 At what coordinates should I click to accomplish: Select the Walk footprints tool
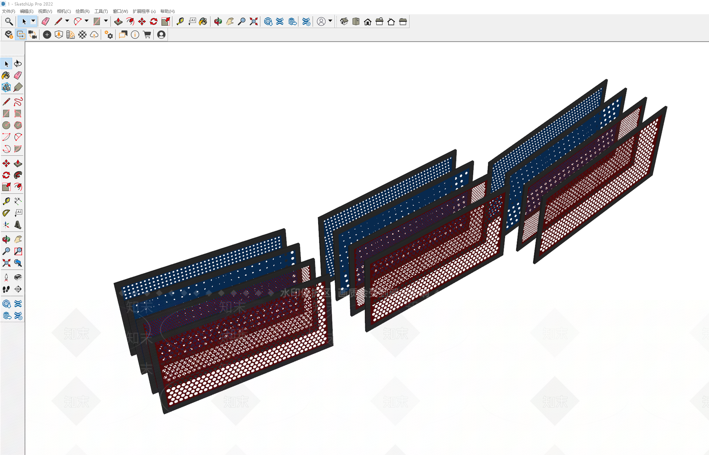6,289
